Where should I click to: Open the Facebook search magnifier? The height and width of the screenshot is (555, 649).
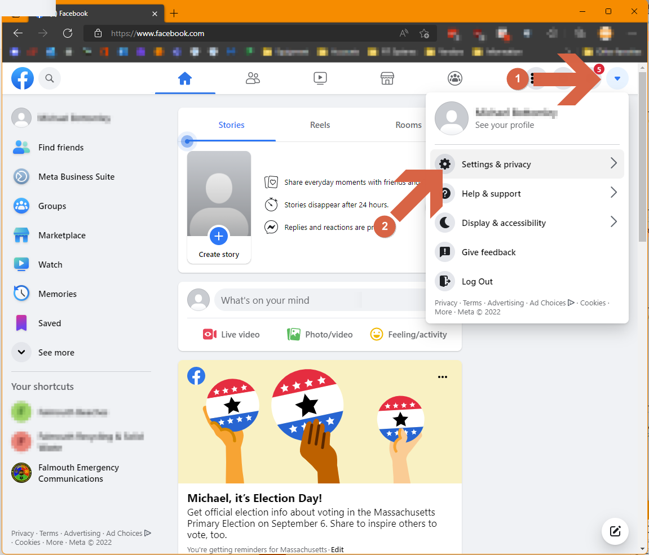coord(50,78)
